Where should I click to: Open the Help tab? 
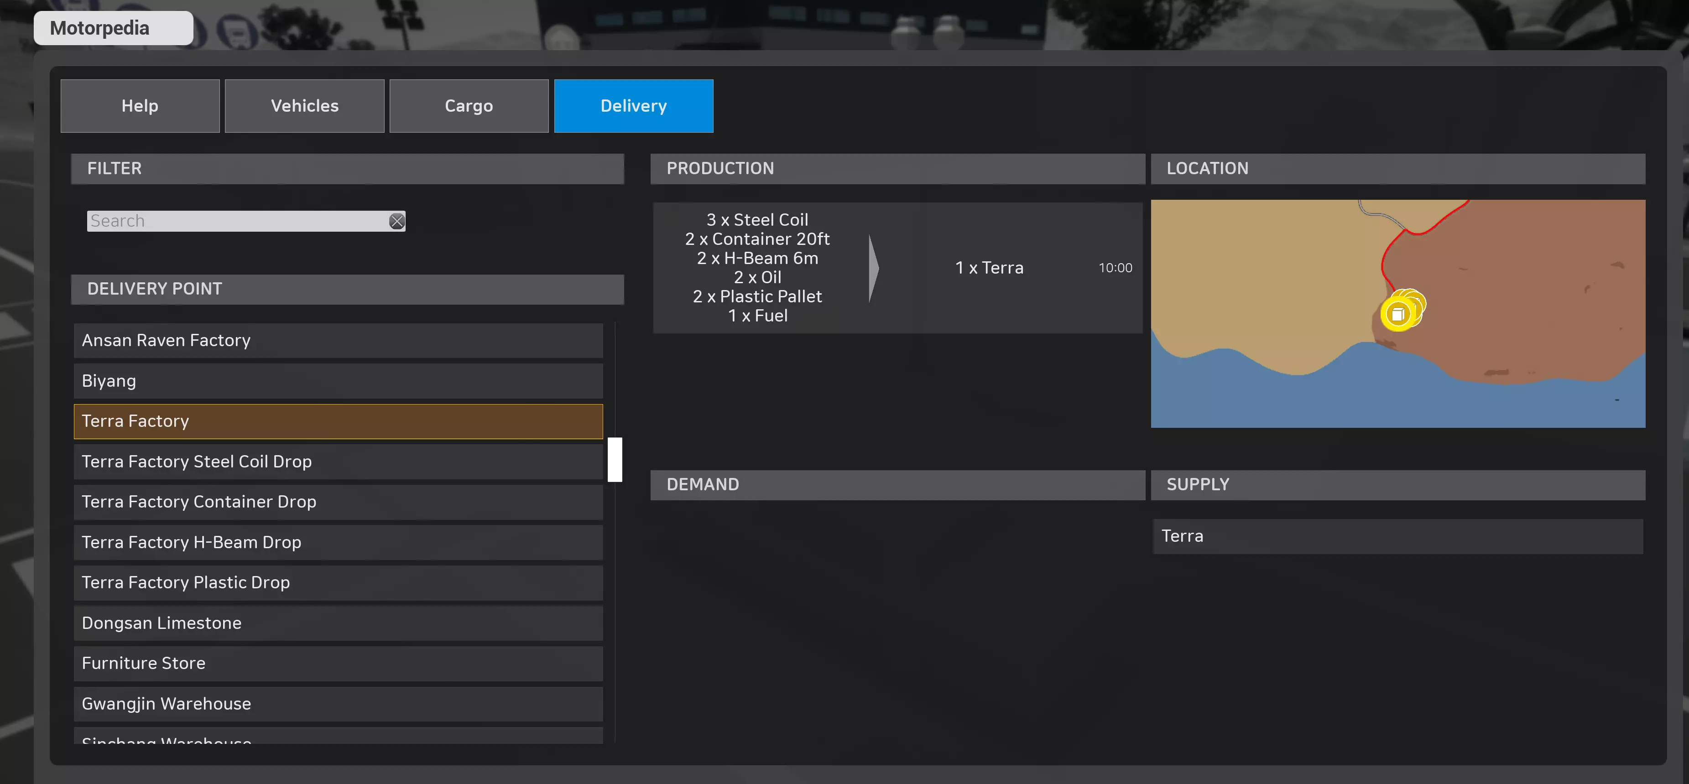pos(140,106)
